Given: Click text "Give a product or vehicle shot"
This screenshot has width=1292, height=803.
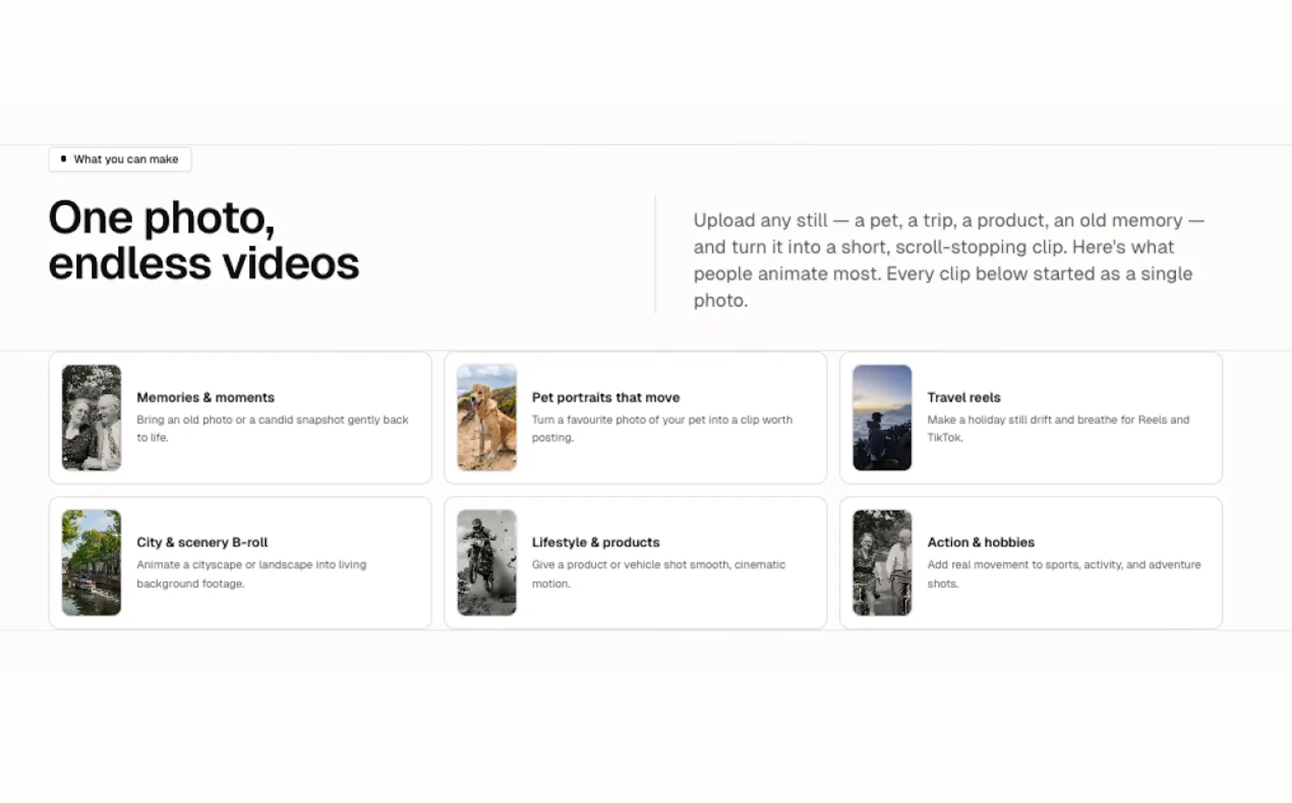Looking at the screenshot, I should tap(609, 565).
